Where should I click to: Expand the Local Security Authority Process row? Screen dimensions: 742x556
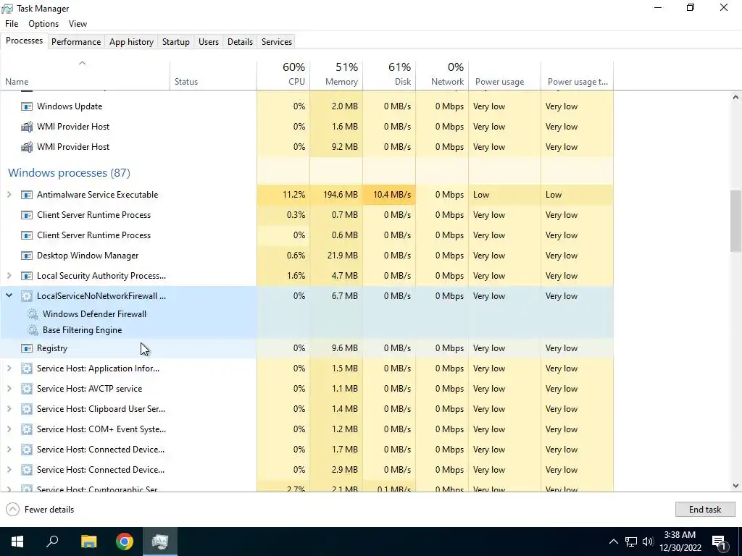point(9,276)
